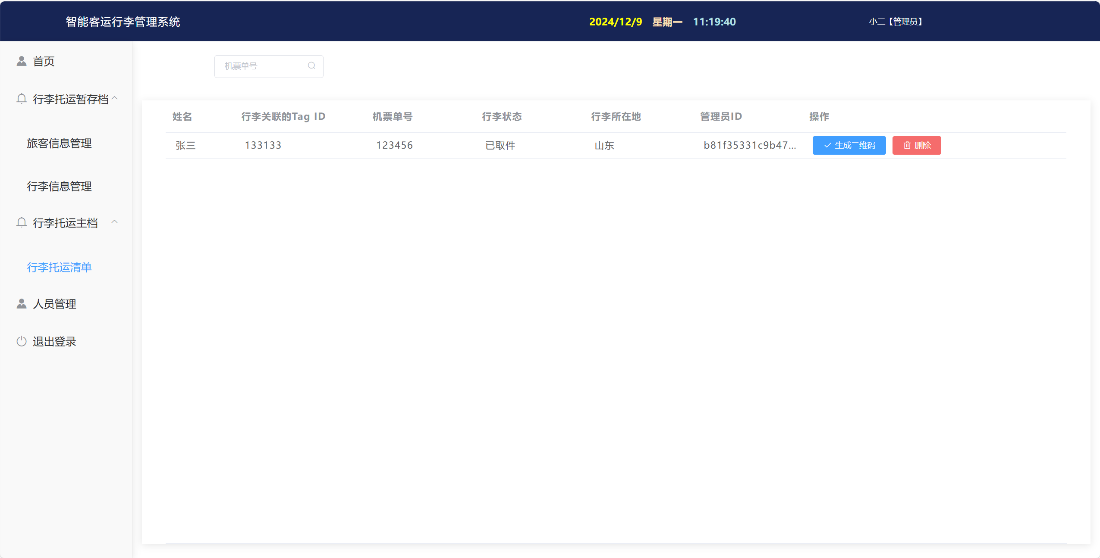Open 行李信息管理 menu item
Viewport: 1100px width, 558px height.
[x=59, y=187]
